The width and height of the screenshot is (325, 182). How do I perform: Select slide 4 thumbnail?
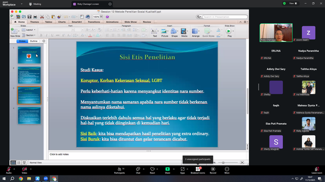pos(29,115)
